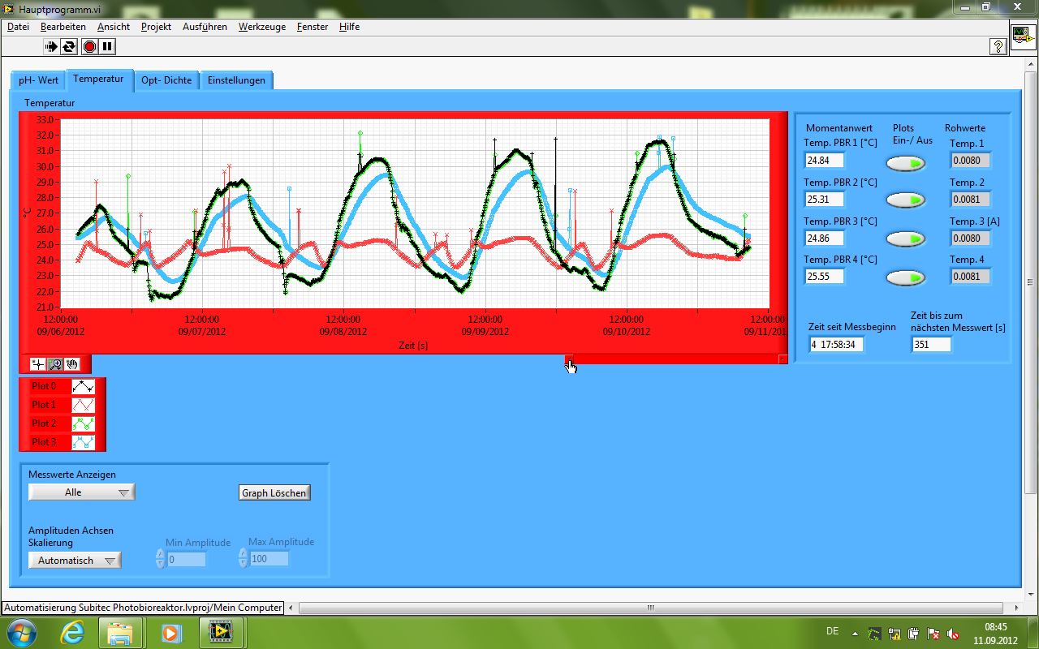This screenshot has height=649, width=1039.
Task: Click the Temp. PBR 1 value field
Action: coord(824,161)
